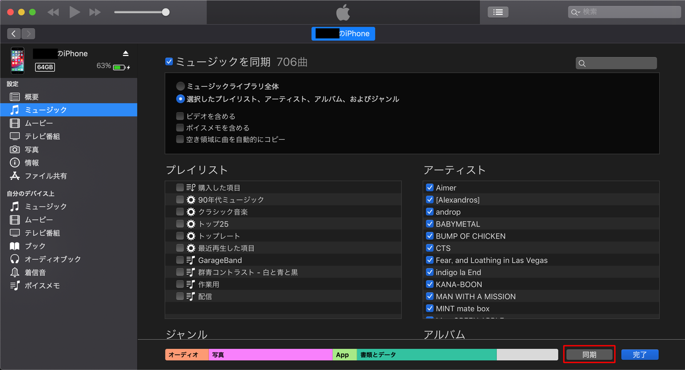Viewport: 685px width, 370px height.
Task: Uncheck the ミュージックを同期 checkbox
Action: pyautogui.click(x=169, y=61)
